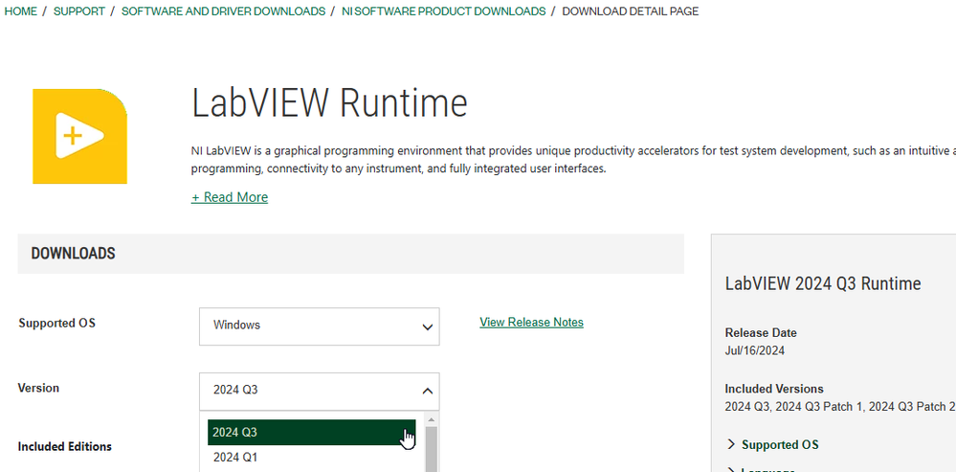Click the LabVIEW 2024 Q3 Runtime heading
956x472 pixels.
[823, 283]
